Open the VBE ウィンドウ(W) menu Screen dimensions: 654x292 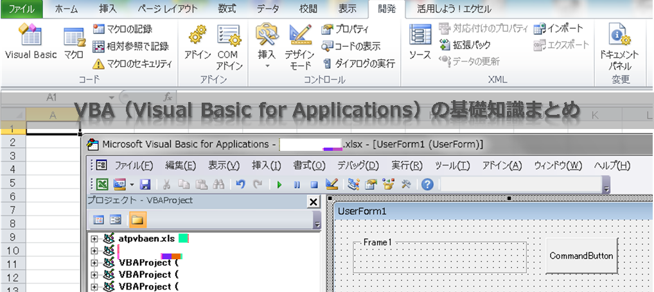(x=558, y=166)
